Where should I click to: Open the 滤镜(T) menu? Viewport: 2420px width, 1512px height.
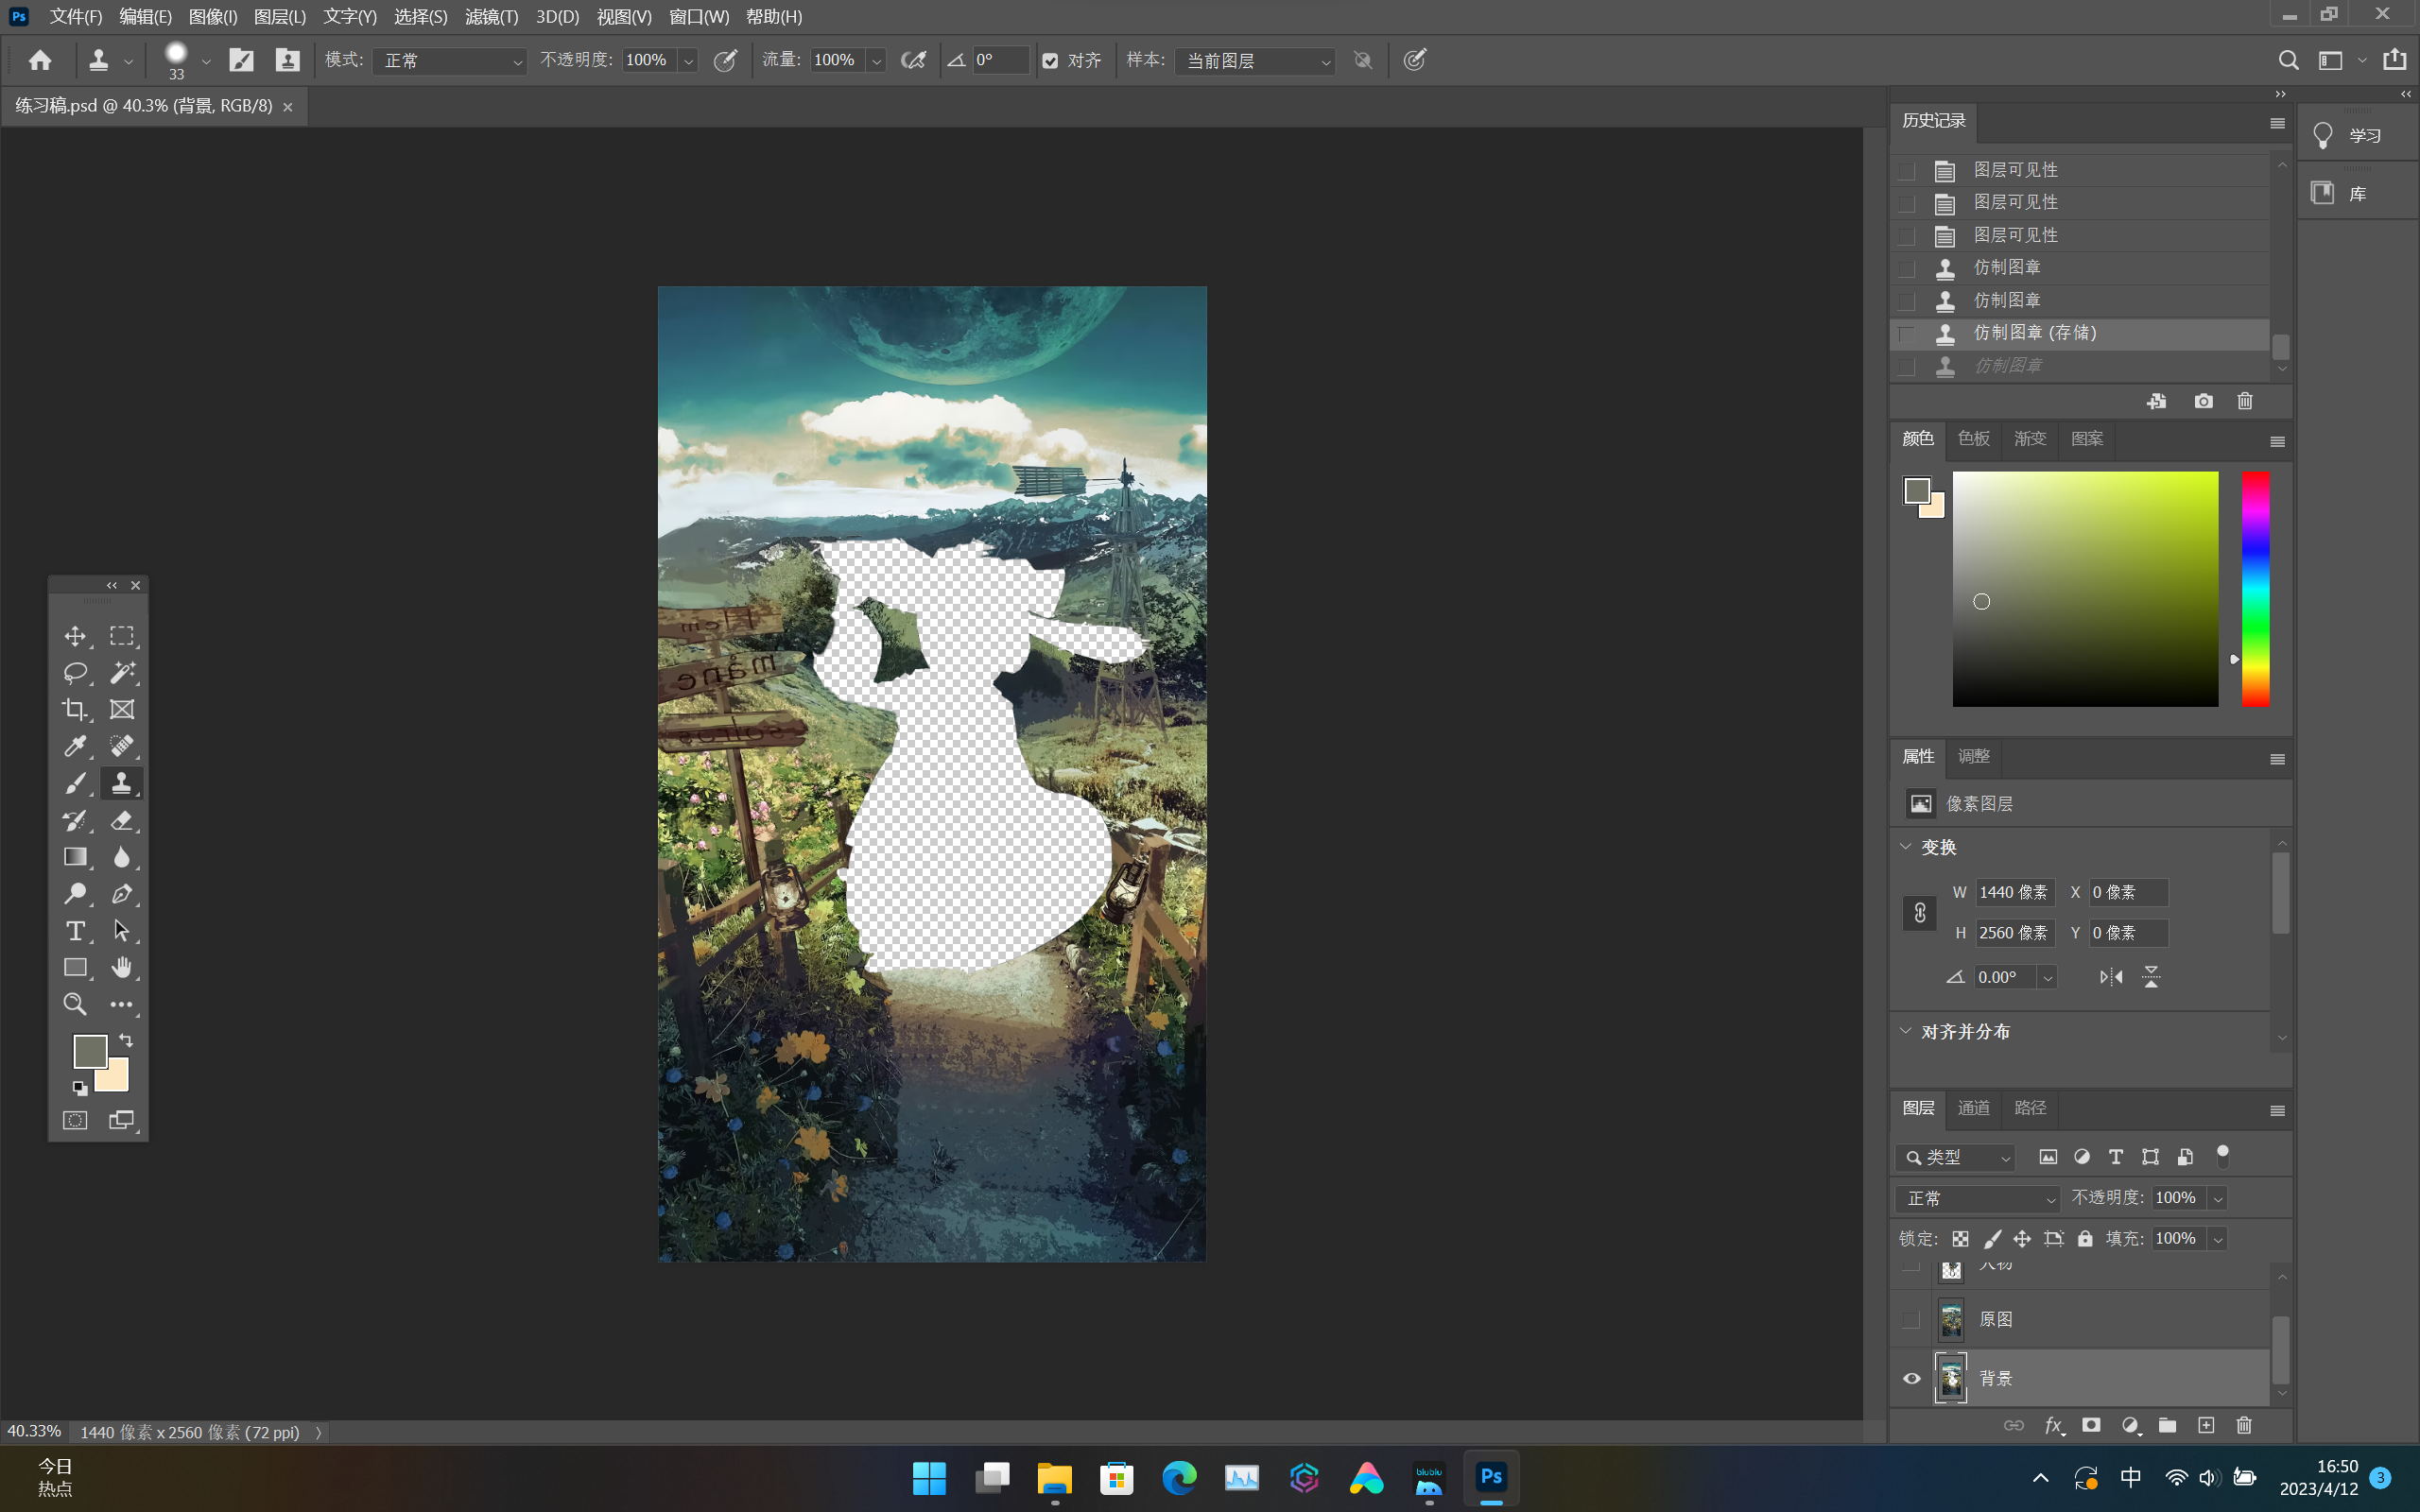[491, 17]
